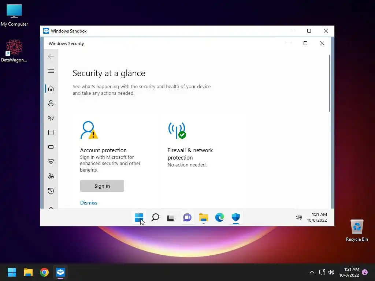Launch Google Chrome from the host taskbar

click(x=44, y=272)
